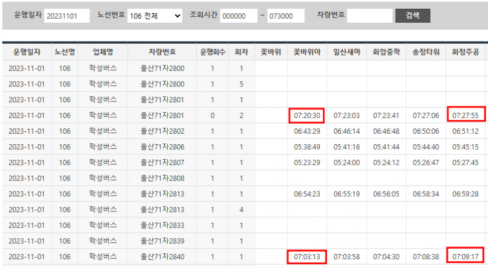Click vehicle number 울산71자2802 cell
The width and height of the screenshot is (488, 268).
pyautogui.click(x=162, y=131)
